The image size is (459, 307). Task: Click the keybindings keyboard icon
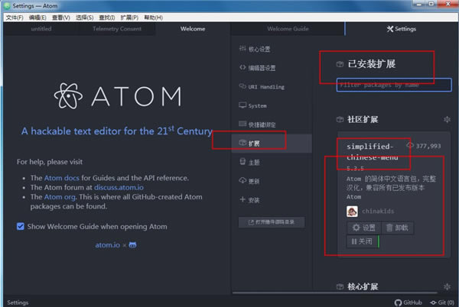243,124
